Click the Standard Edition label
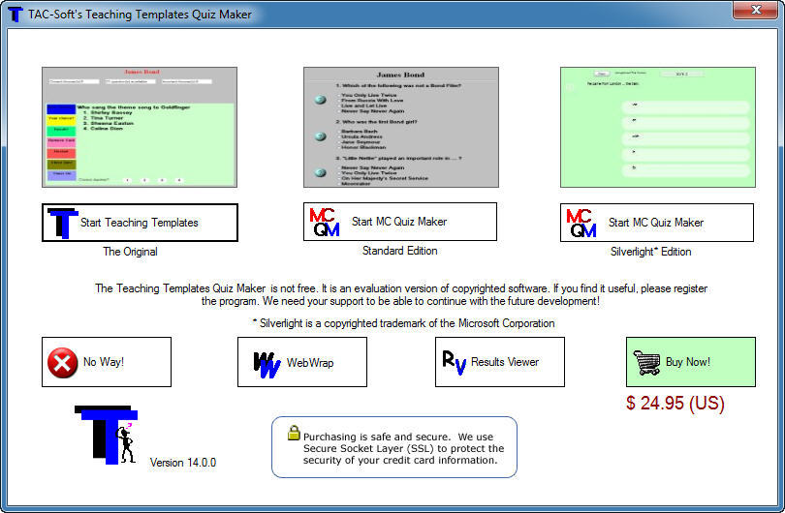Screen dimensions: 785x513 pyautogui.click(x=400, y=251)
